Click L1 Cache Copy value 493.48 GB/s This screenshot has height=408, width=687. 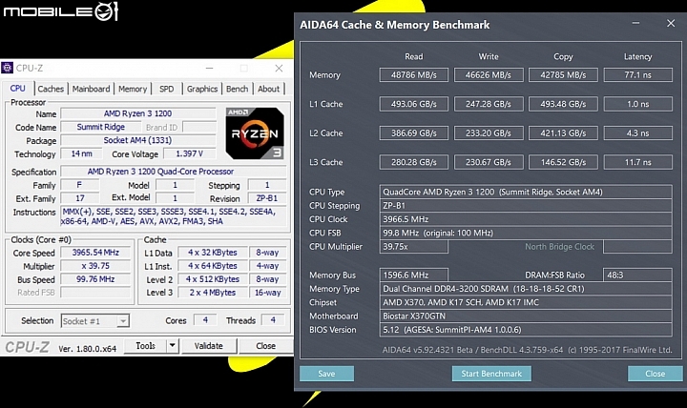pyautogui.click(x=563, y=104)
